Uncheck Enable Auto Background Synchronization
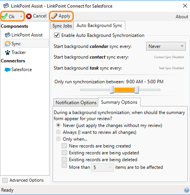 click(57, 35)
